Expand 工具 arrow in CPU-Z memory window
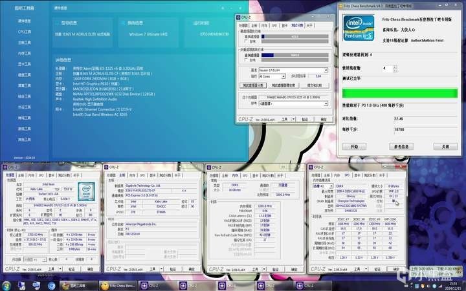Image resolution: width=466 pixels, height=291 pixels. click(264, 269)
